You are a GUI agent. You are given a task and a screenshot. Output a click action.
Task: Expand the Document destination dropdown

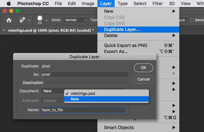(83, 91)
